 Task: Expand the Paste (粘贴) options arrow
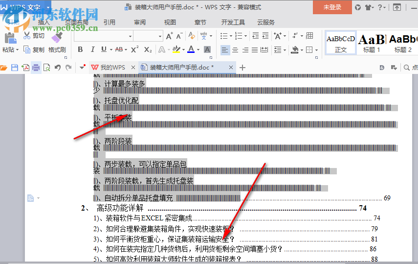click(x=17, y=49)
